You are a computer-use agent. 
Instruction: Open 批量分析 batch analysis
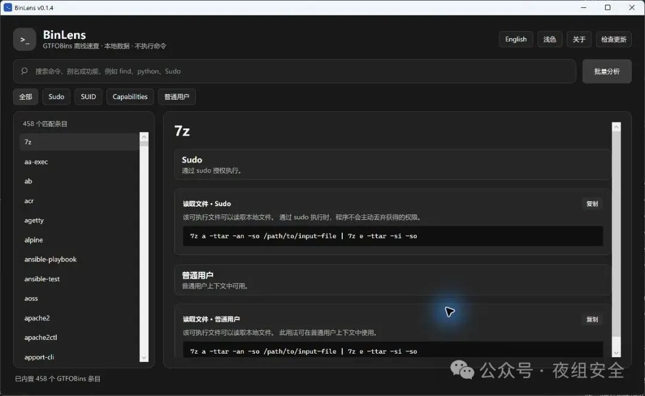coord(607,71)
